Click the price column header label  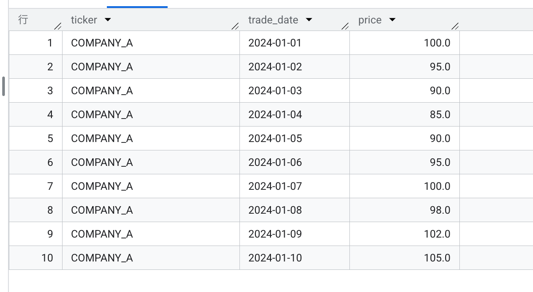click(369, 19)
